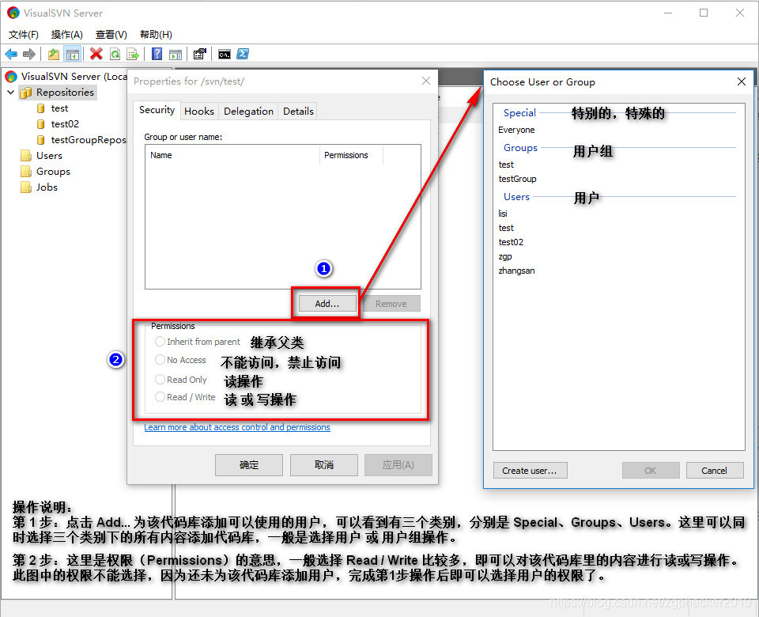Screen dimensions: 759x617
Task: Open the Properties toolbar icon
Action: 200,54
